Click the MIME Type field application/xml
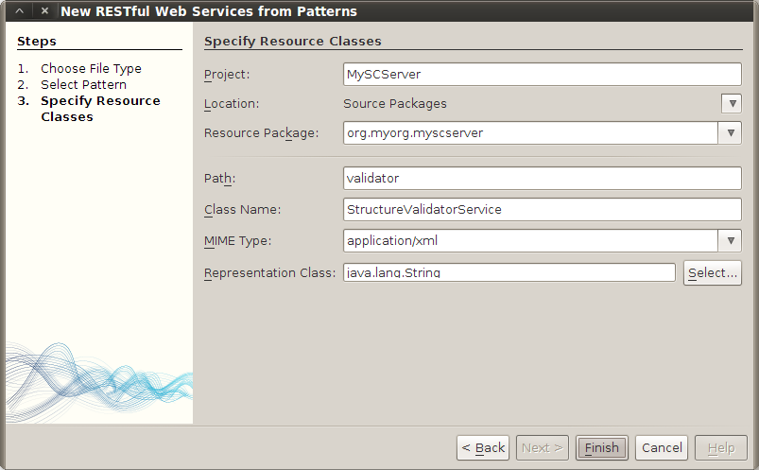This screenshot has width=759, height=470. point(529,241)
